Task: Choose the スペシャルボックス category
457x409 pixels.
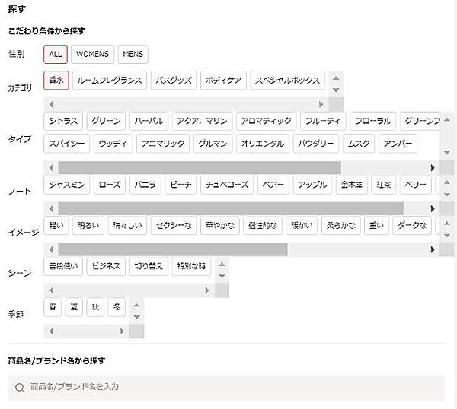Action: click(287, 80)
